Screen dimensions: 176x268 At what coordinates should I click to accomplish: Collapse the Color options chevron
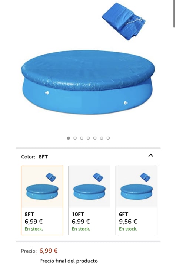click(151, 156)
